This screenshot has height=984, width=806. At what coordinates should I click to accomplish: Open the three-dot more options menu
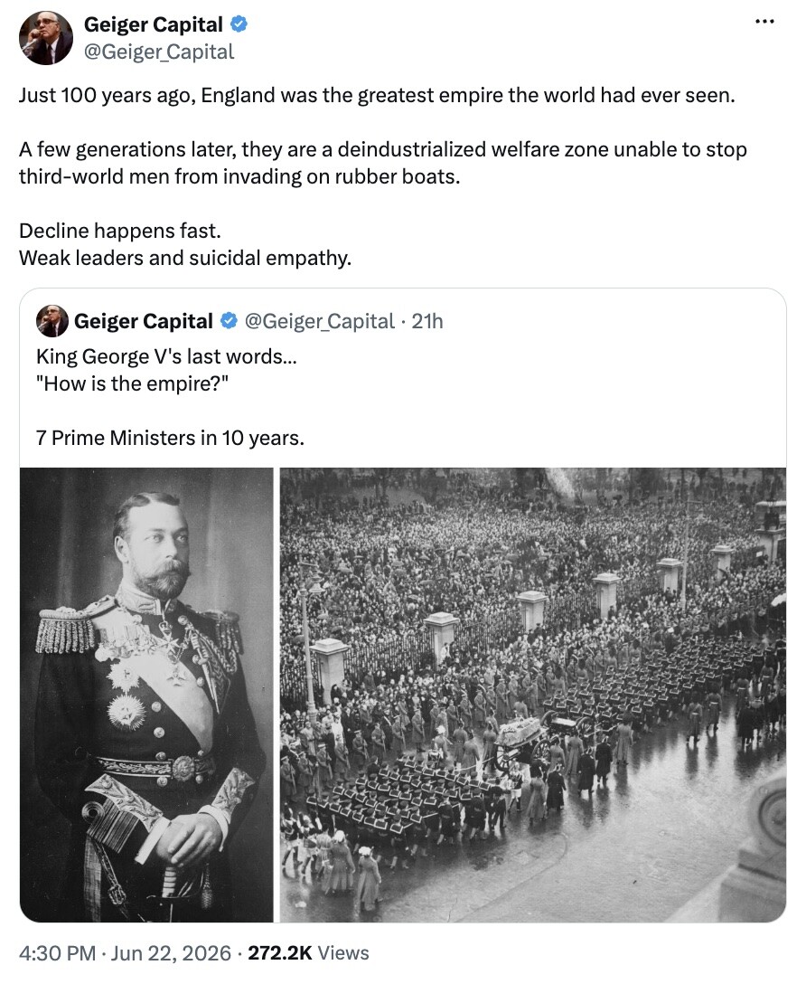click(x=764, y=23)
